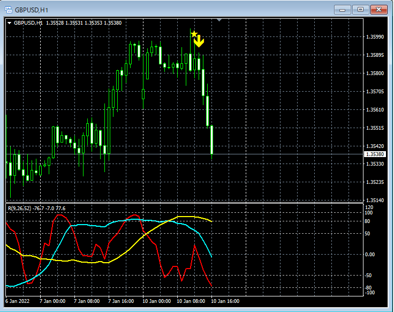Click the 7 Jan 16:00 time label
The width and height of the screenshot is (394, 312).
click(x=121, y=301)
